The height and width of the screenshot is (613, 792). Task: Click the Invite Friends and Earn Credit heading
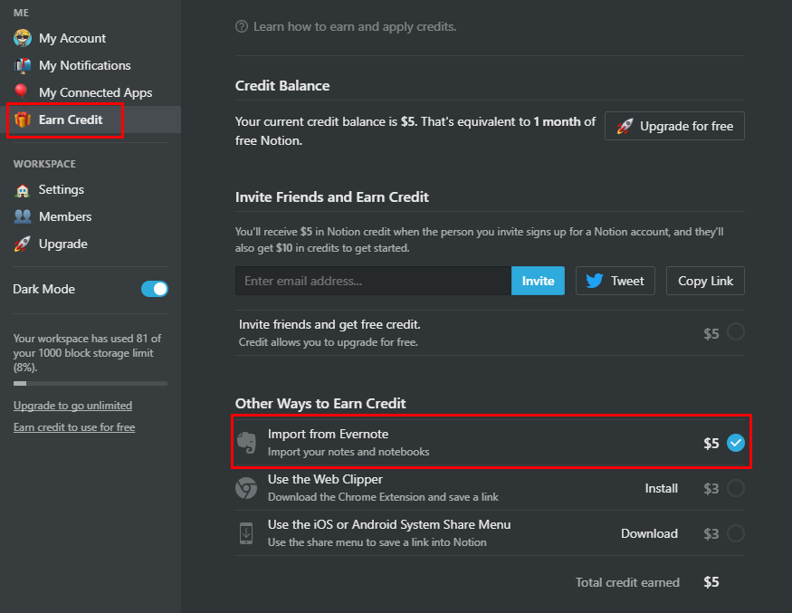pyautogui.click(x=332, y=196)
